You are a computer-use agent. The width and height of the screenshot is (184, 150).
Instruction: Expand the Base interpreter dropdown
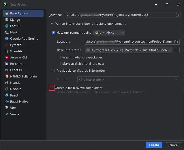click(x=170, y=50)
